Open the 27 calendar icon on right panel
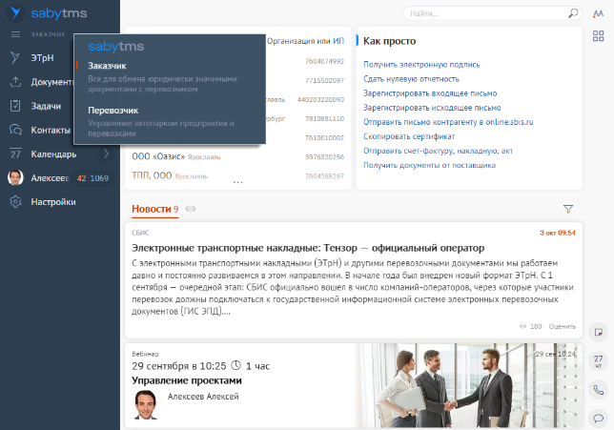 pos(599,360)
